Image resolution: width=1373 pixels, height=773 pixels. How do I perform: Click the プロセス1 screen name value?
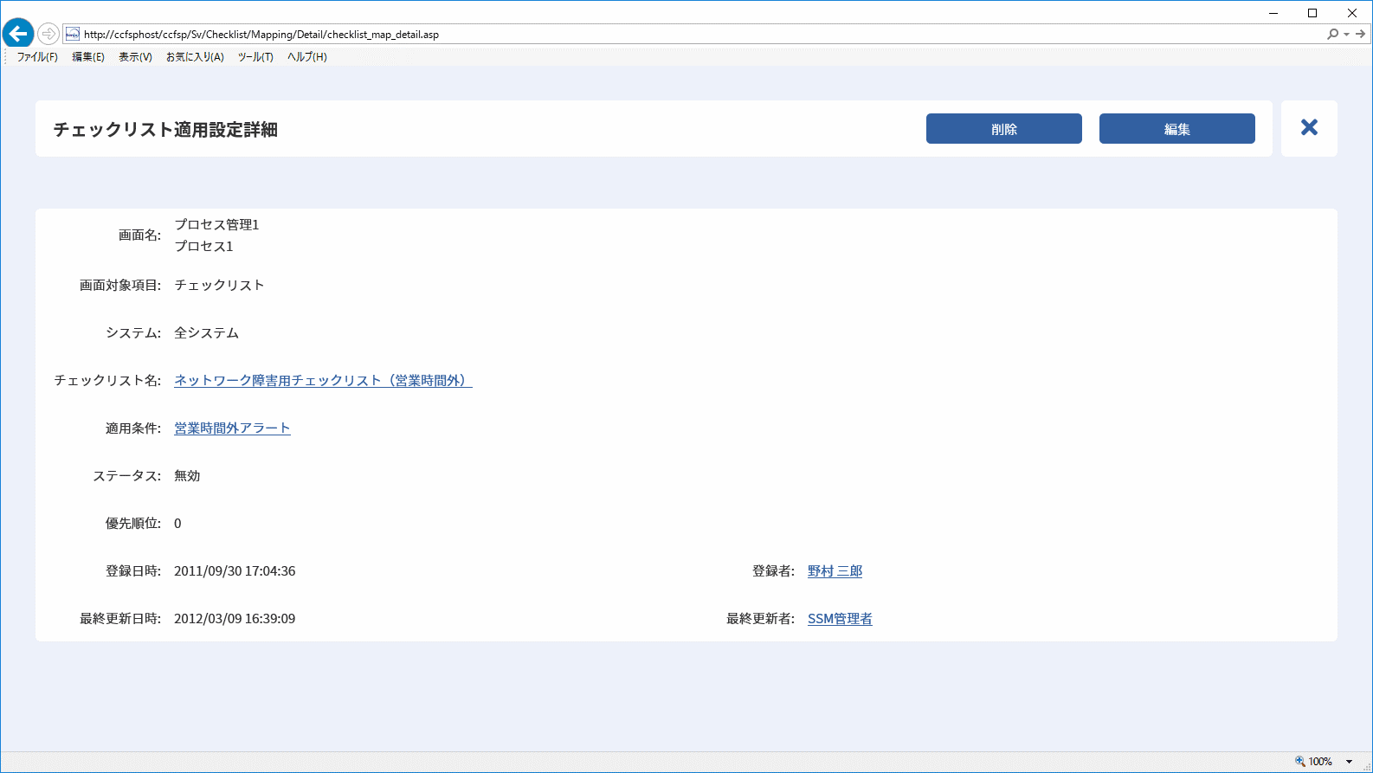(x=203, y=246)
